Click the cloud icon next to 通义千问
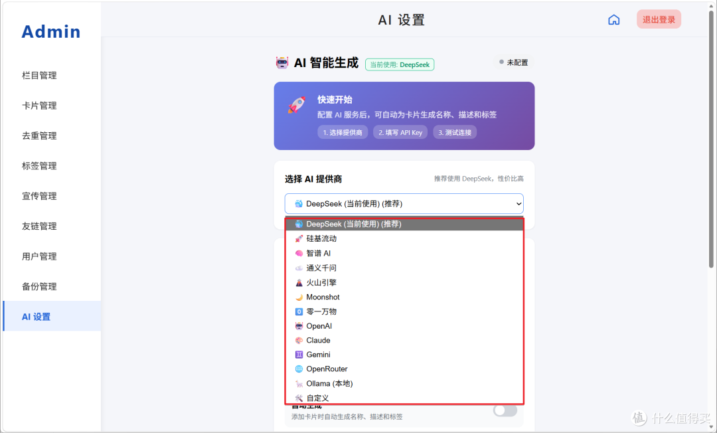The height and width of the screenshot is (433, 717). coord(299,268)
